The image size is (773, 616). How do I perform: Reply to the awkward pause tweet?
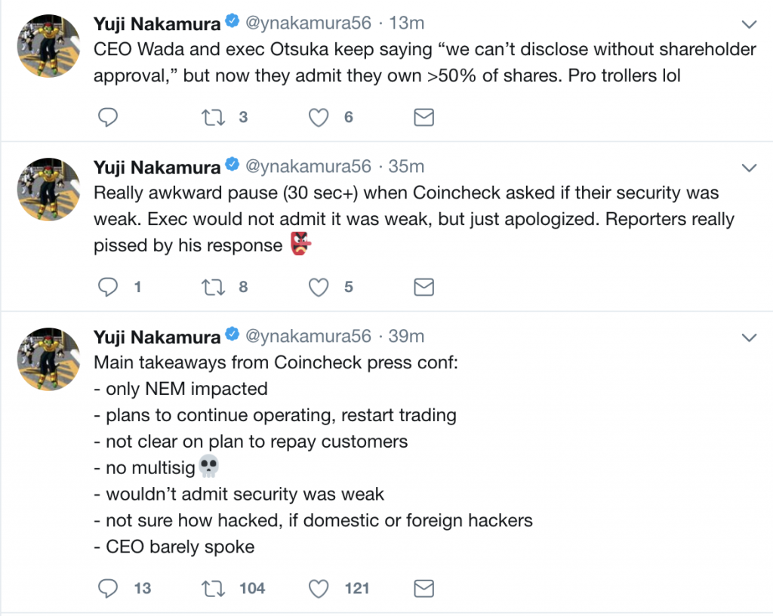click(x=109, y=287)
